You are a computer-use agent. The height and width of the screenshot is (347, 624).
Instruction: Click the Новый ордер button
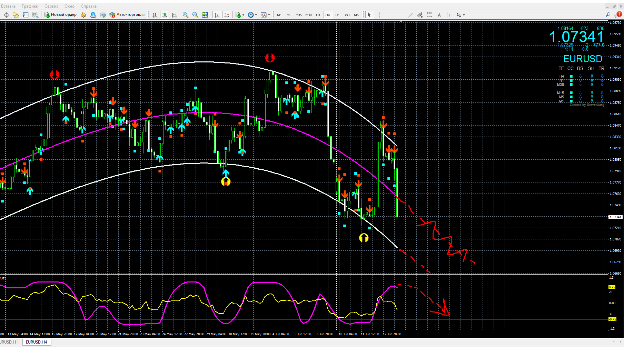61,15
